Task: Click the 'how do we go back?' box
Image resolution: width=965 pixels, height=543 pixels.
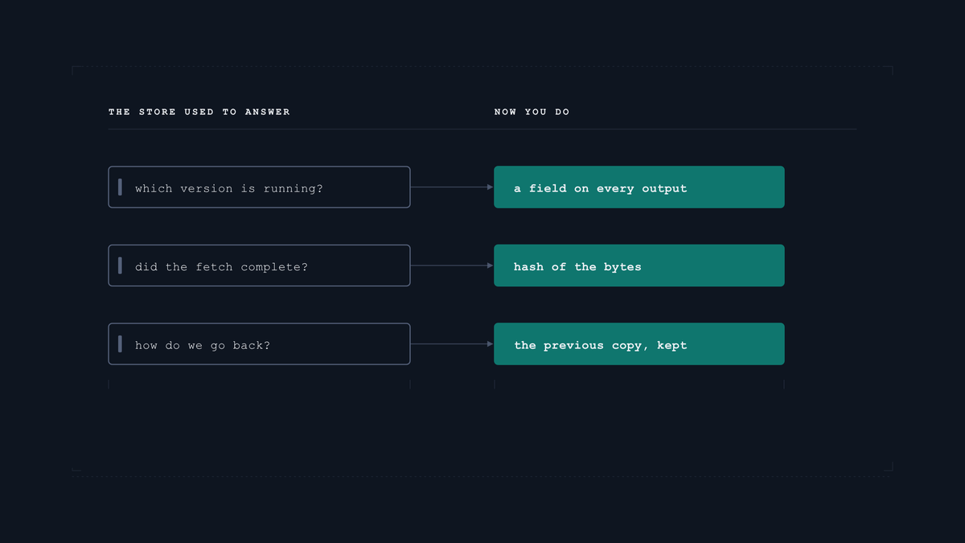Action: (259, 344)
